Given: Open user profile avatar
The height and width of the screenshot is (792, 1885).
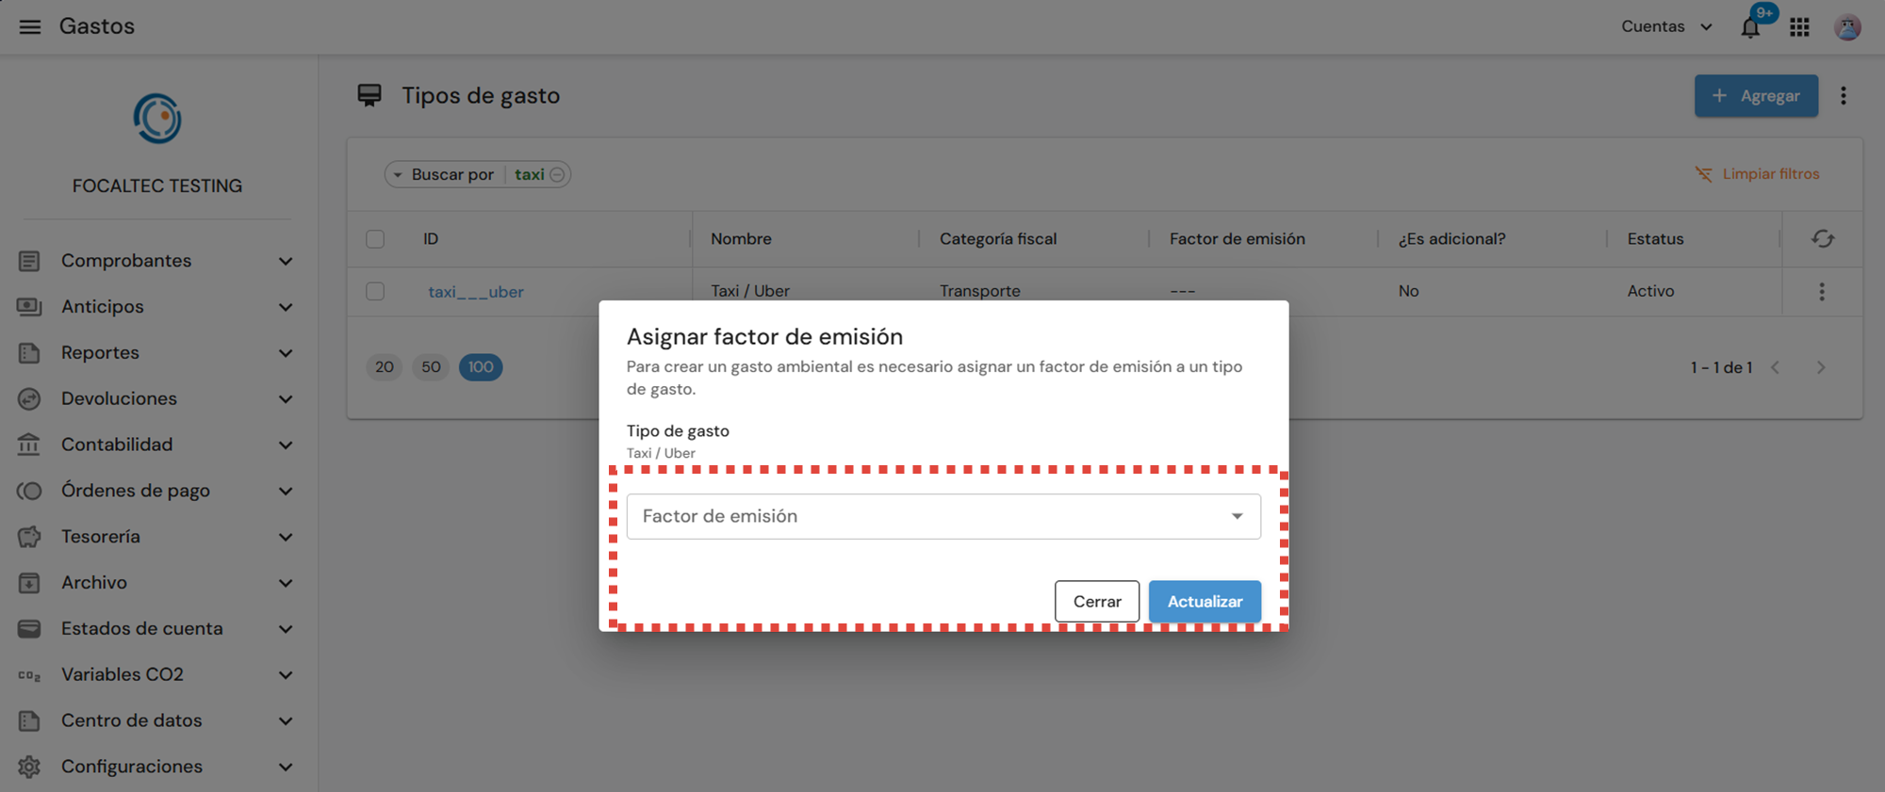Looking at the screenshot, I should tap(1847, 27).
